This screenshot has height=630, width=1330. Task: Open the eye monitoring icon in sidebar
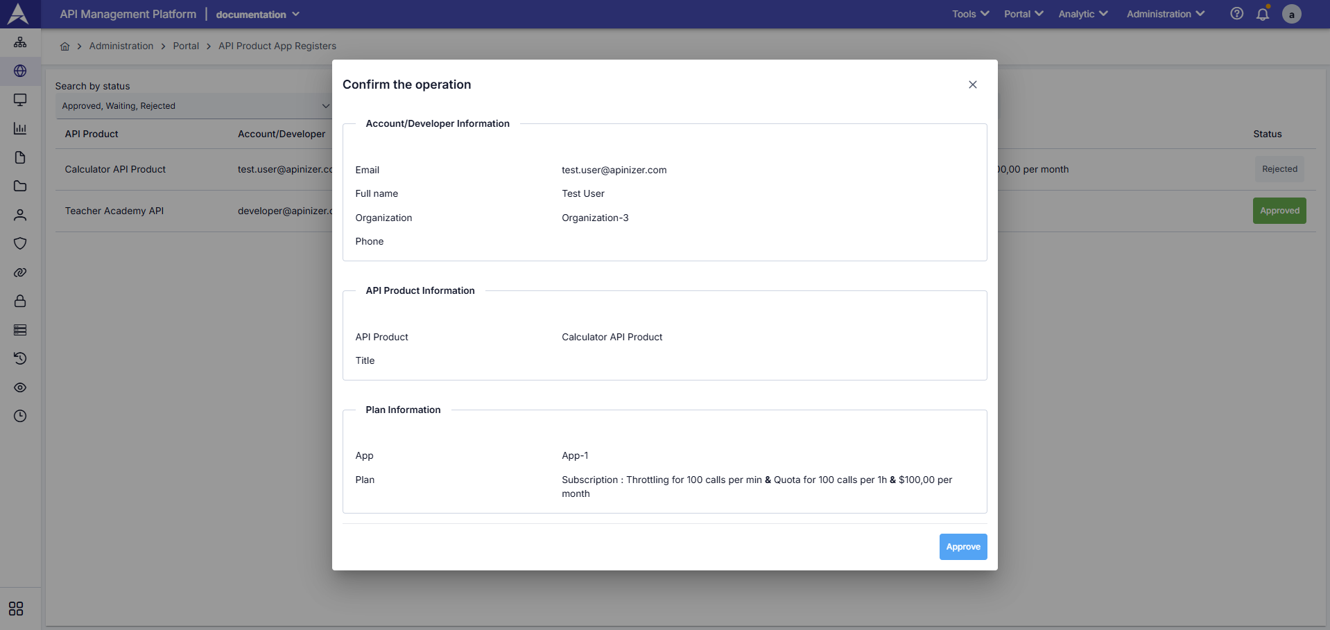click(20, 387)
